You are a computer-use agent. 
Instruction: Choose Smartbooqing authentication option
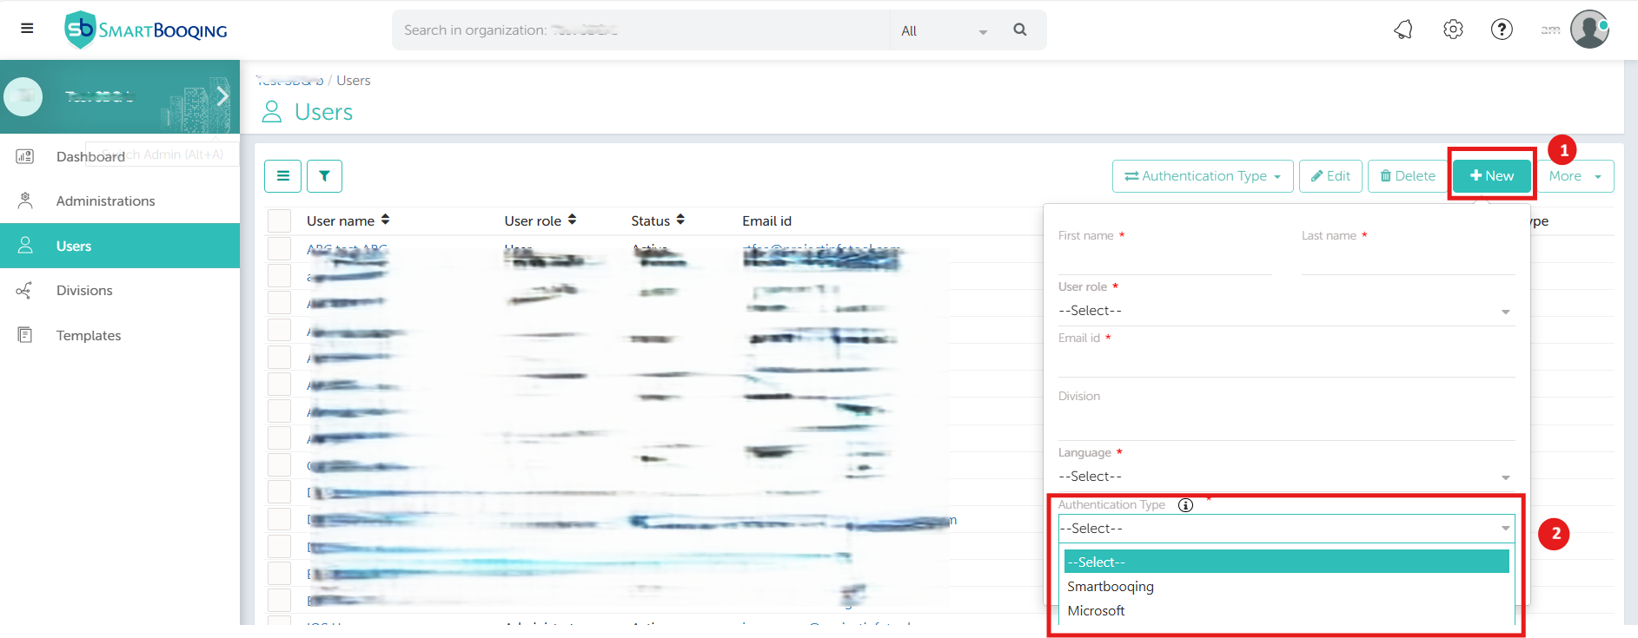click(1111, 587)
